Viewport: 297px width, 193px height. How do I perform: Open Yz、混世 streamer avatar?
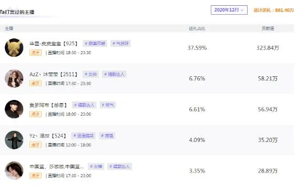click(x=14, y=140)
